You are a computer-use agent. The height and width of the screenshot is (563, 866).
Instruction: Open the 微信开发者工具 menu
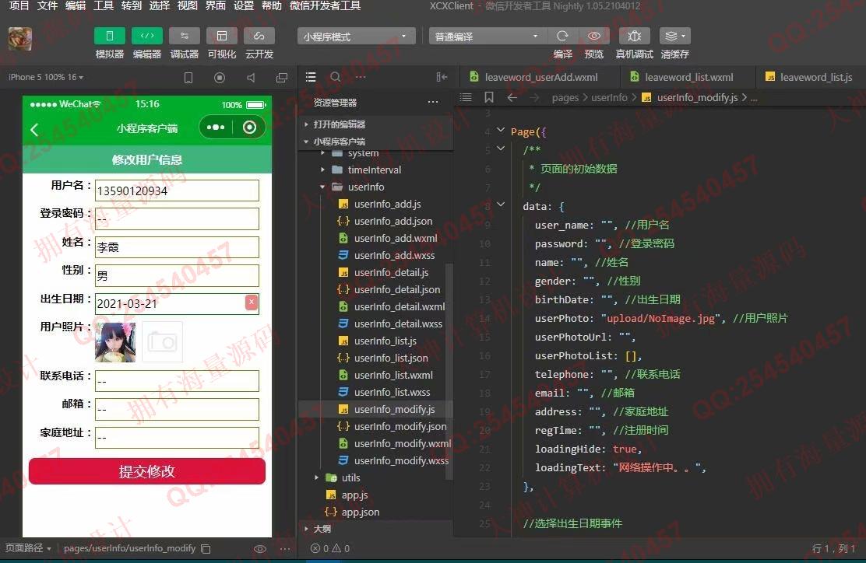[x=326, y=5]
